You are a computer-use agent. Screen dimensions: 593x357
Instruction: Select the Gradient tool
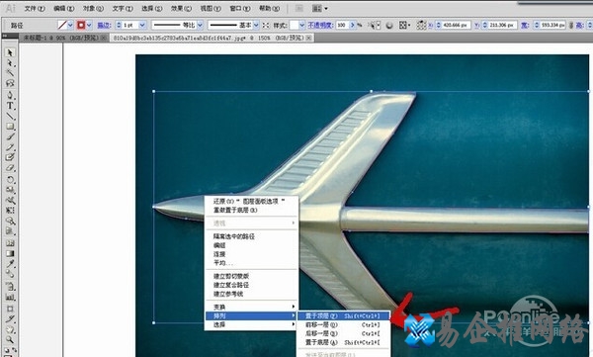click(10, 253)
